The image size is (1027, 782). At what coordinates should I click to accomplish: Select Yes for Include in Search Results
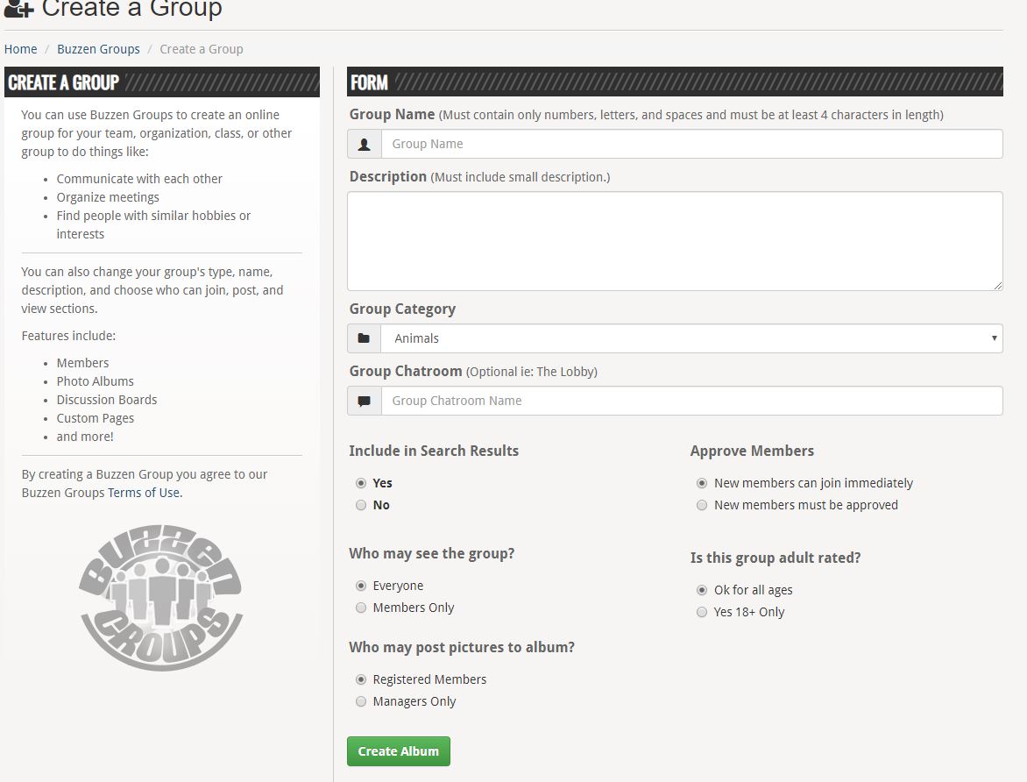click(x=361, y=483)
